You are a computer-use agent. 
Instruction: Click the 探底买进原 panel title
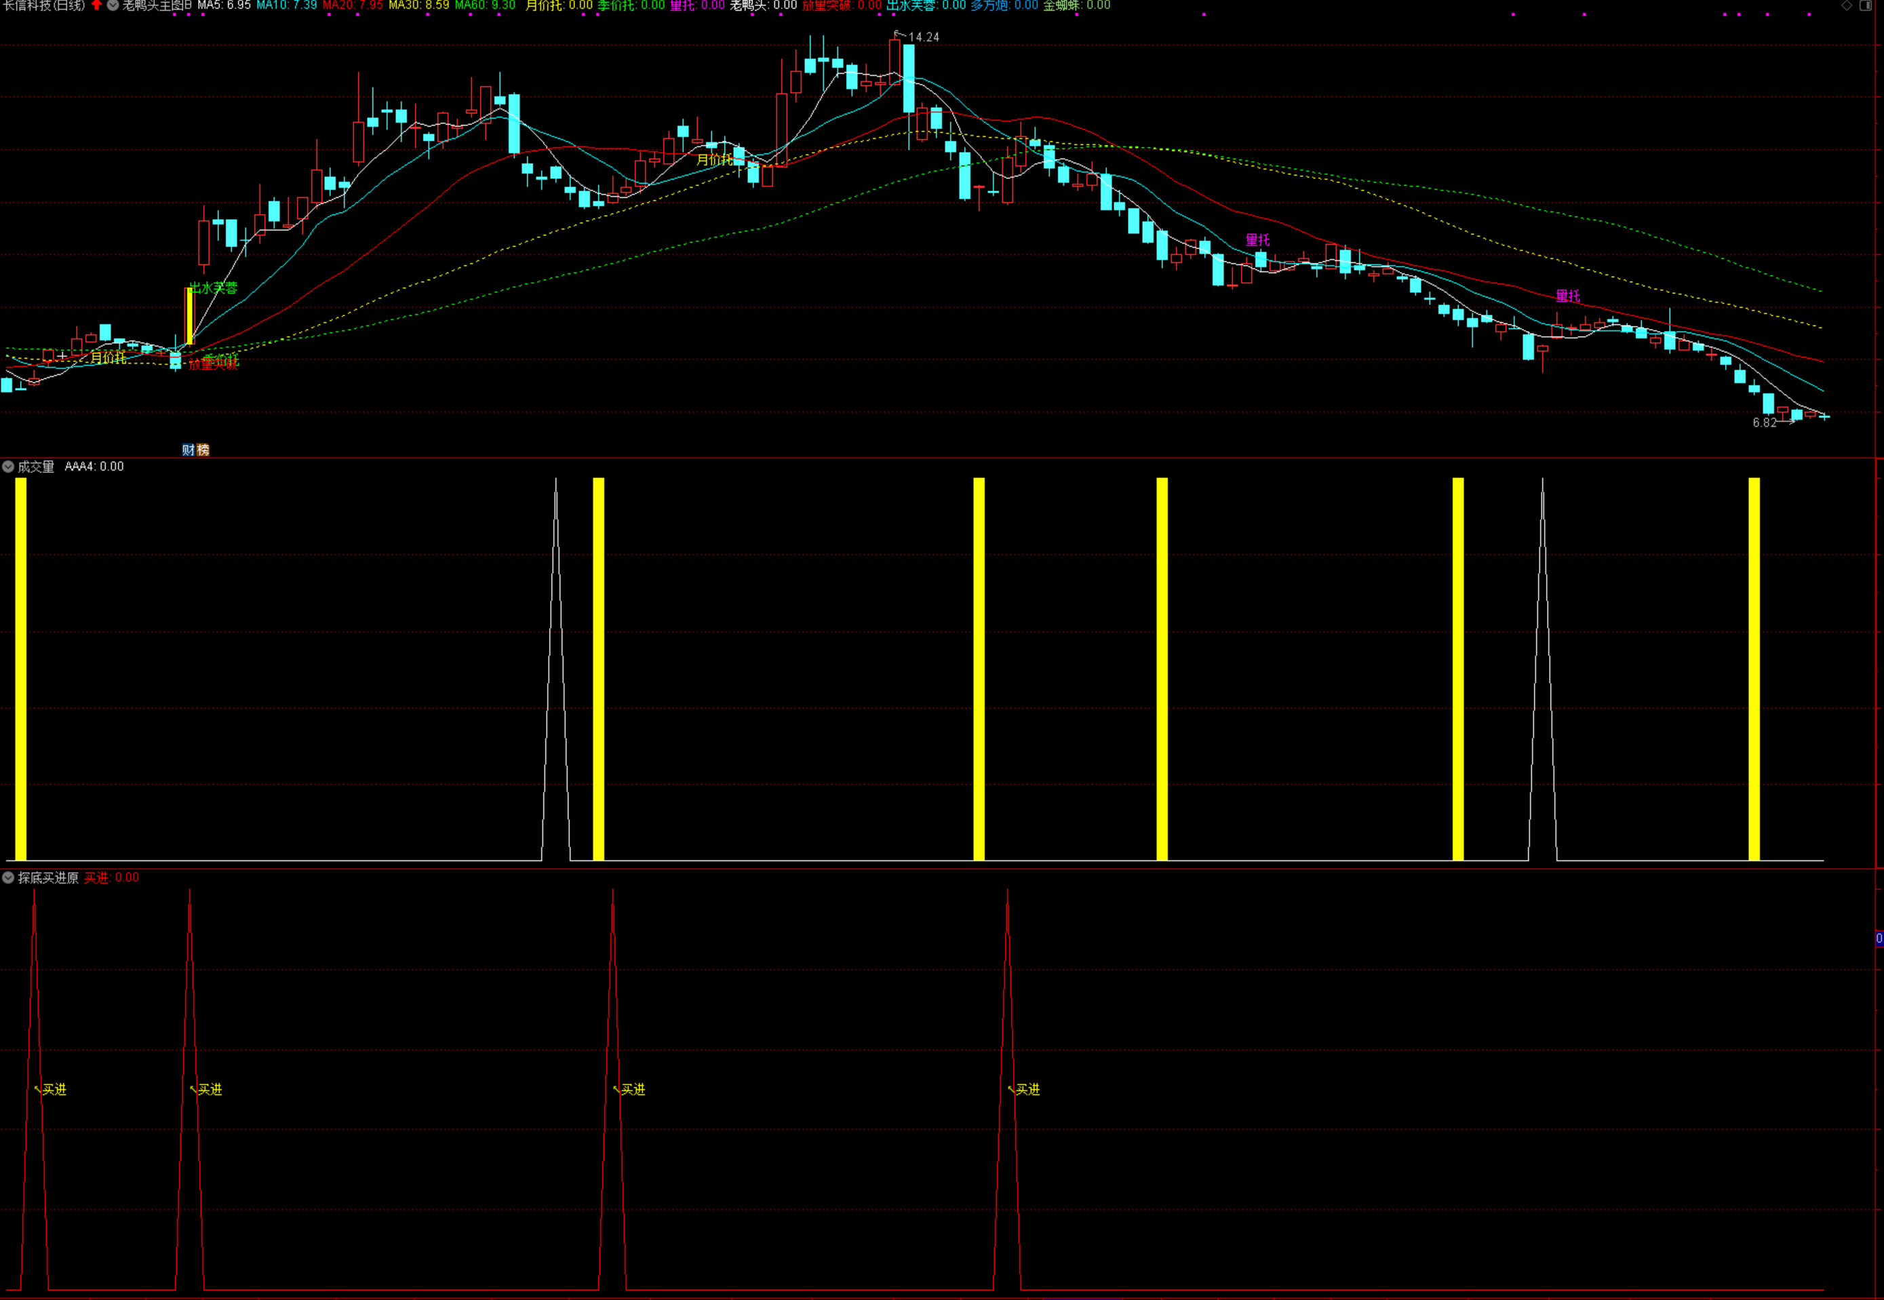[48, 878]
